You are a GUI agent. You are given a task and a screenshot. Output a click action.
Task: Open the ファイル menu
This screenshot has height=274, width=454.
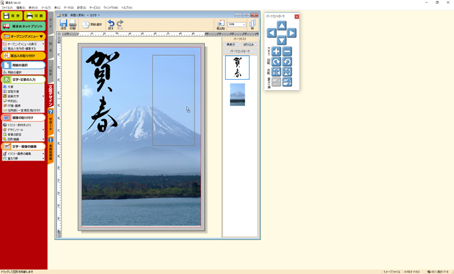[x=6, y=7]
